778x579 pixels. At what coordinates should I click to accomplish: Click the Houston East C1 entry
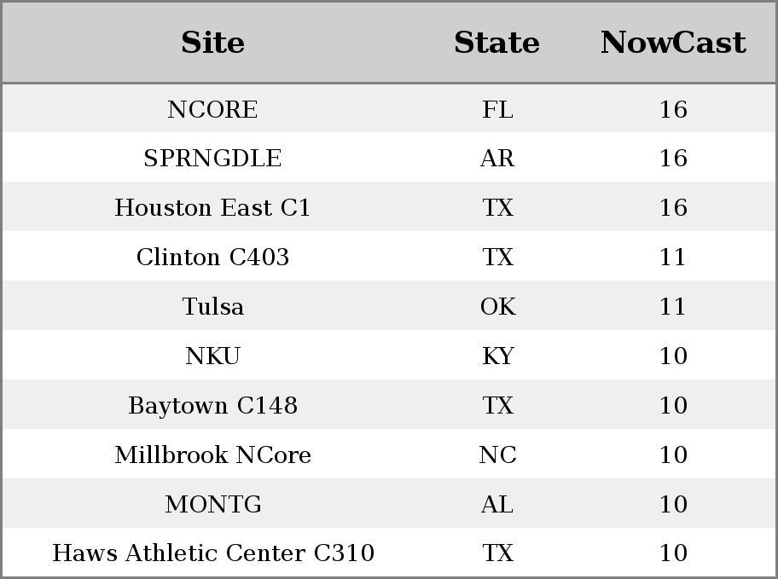(x=212, y=208)
